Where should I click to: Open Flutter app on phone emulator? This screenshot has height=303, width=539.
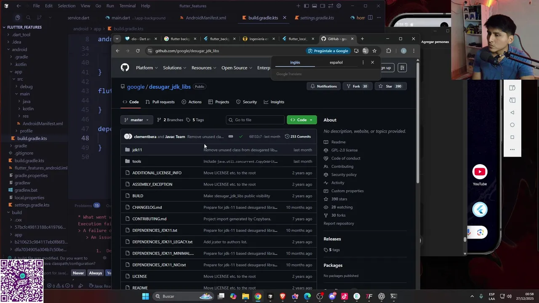pyautogui.click(x=480, y=210)
